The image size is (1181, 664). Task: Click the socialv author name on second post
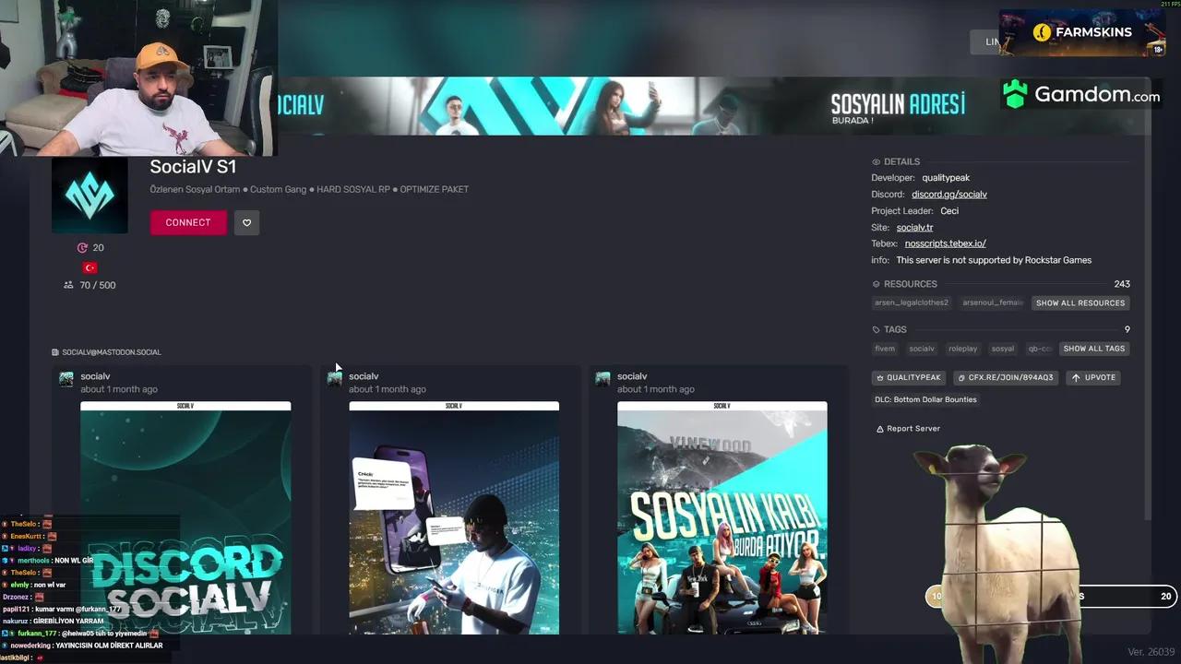[x=364, y=376]
